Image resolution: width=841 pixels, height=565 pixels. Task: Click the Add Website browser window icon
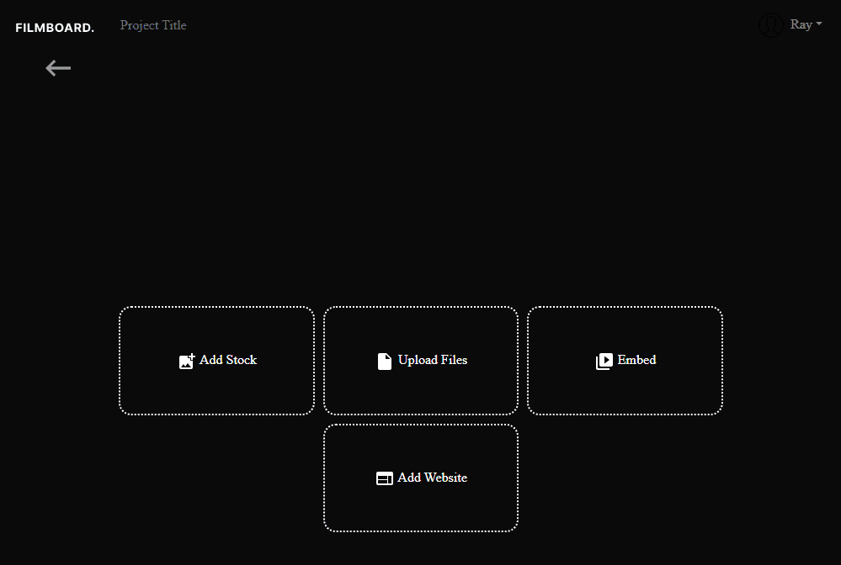(x=385, y=478)
